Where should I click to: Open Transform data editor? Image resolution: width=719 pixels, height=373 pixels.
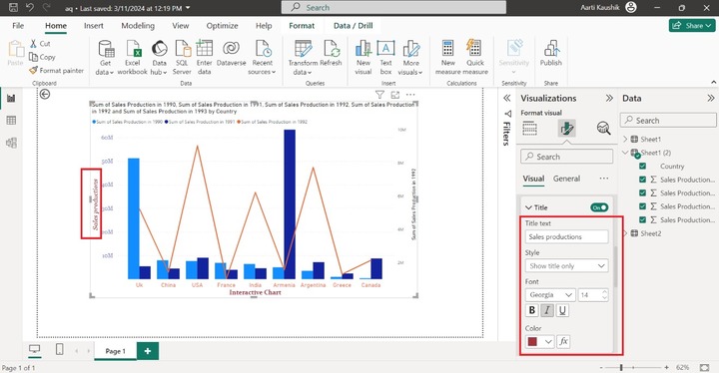303,57
